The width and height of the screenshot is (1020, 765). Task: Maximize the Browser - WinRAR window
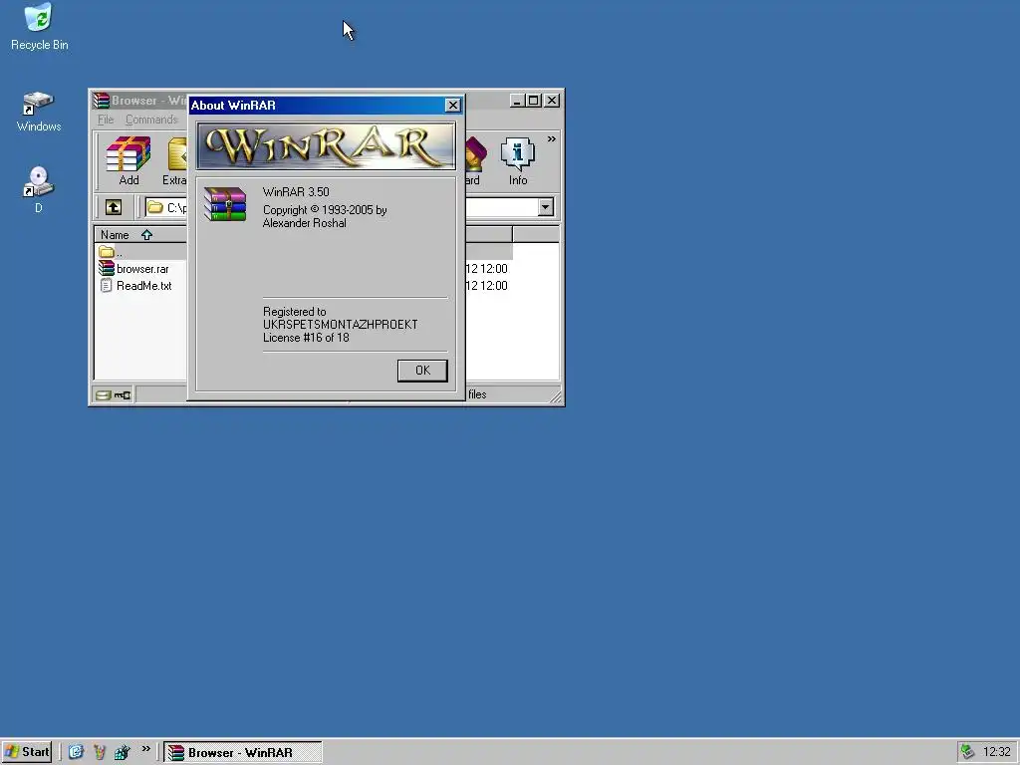pos(534,101)
